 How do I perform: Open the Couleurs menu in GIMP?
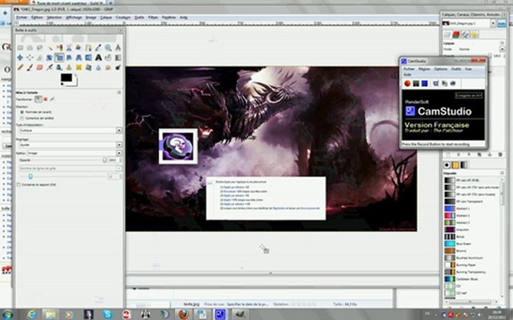[123, 17]
